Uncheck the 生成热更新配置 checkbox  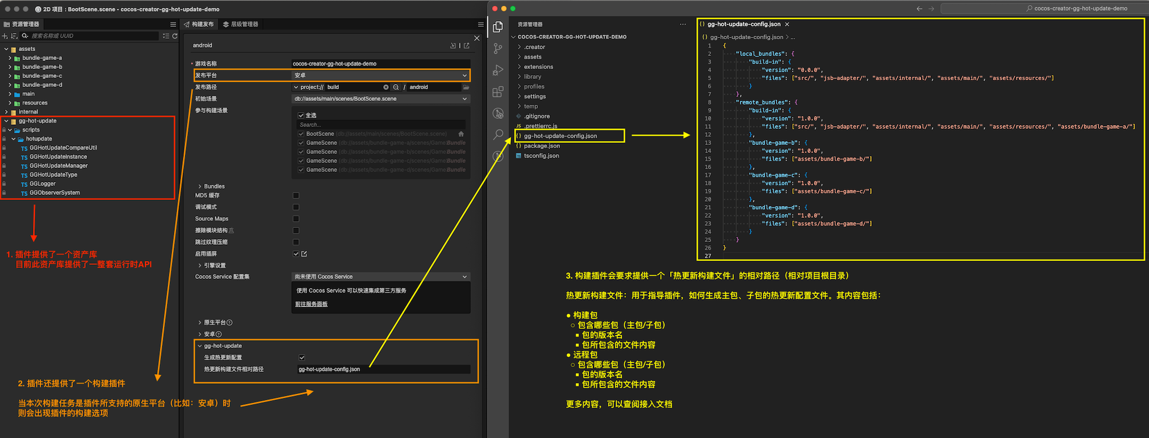coord(302,357)
